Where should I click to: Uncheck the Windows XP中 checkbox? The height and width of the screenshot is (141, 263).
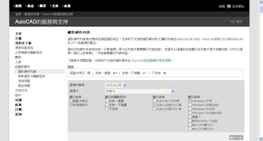click(x=190, y=101)
